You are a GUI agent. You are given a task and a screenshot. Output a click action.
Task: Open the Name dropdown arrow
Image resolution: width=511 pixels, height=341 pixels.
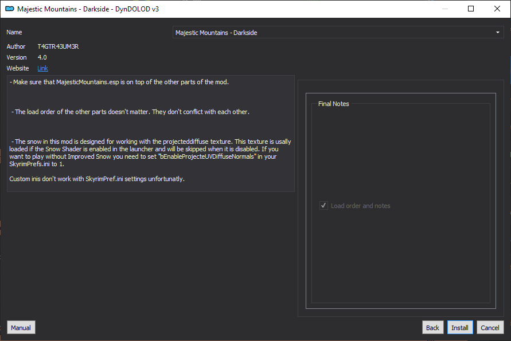pyautogui.click(x=498, y=33)
